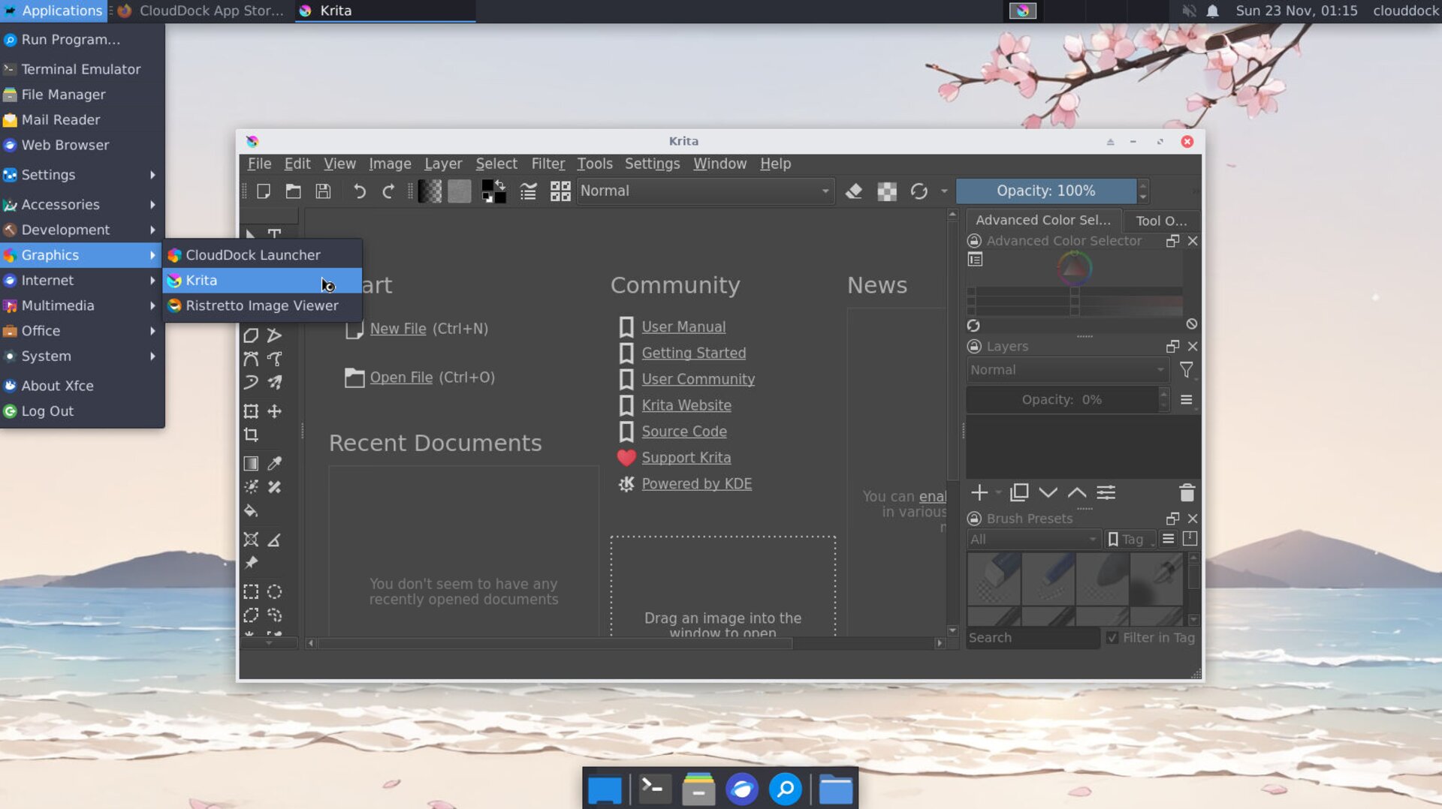Select the Rectangular Selection tool

pyautogui.click(x=252, y=591)
